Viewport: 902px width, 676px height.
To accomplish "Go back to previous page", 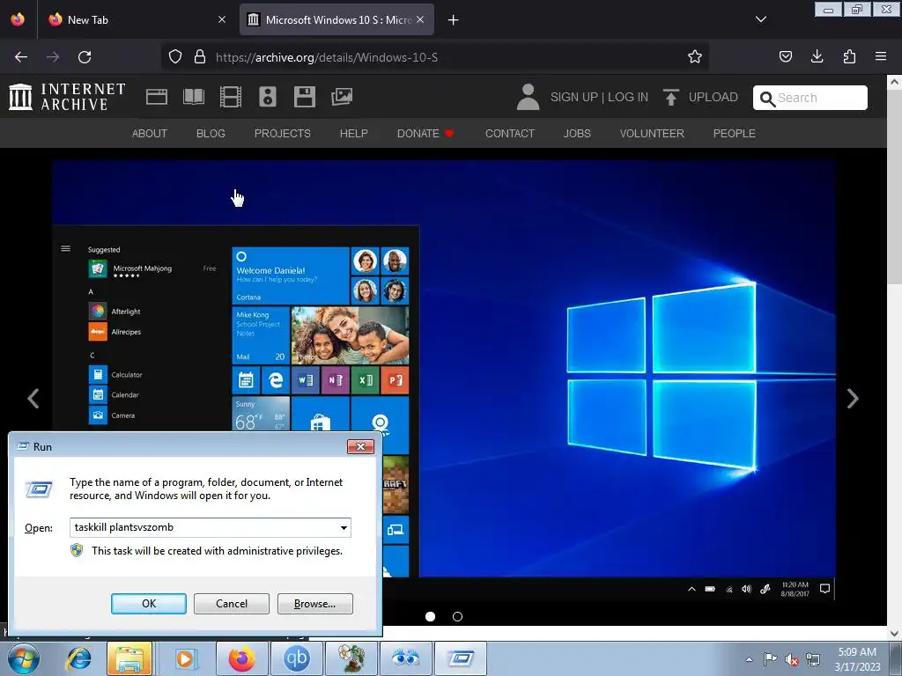I will pyautogui.click(x=21, y=57).
